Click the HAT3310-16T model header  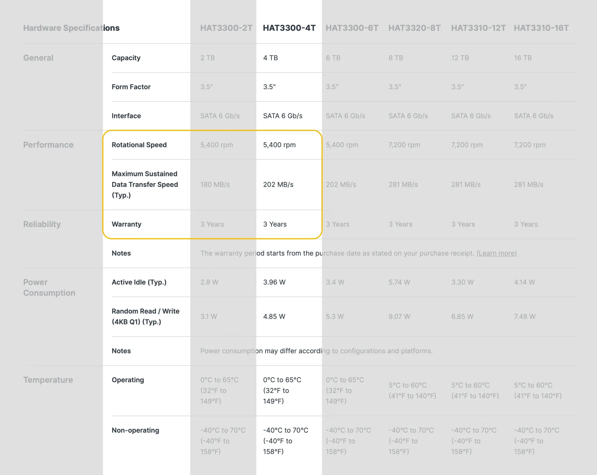pyautogui.click(x=541, y=28)
